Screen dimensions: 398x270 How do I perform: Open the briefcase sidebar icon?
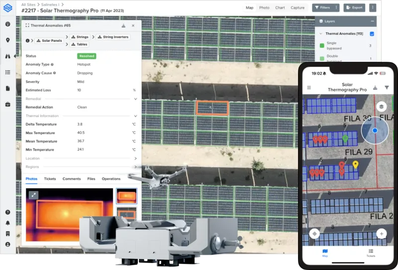click(x=8, y=105)
